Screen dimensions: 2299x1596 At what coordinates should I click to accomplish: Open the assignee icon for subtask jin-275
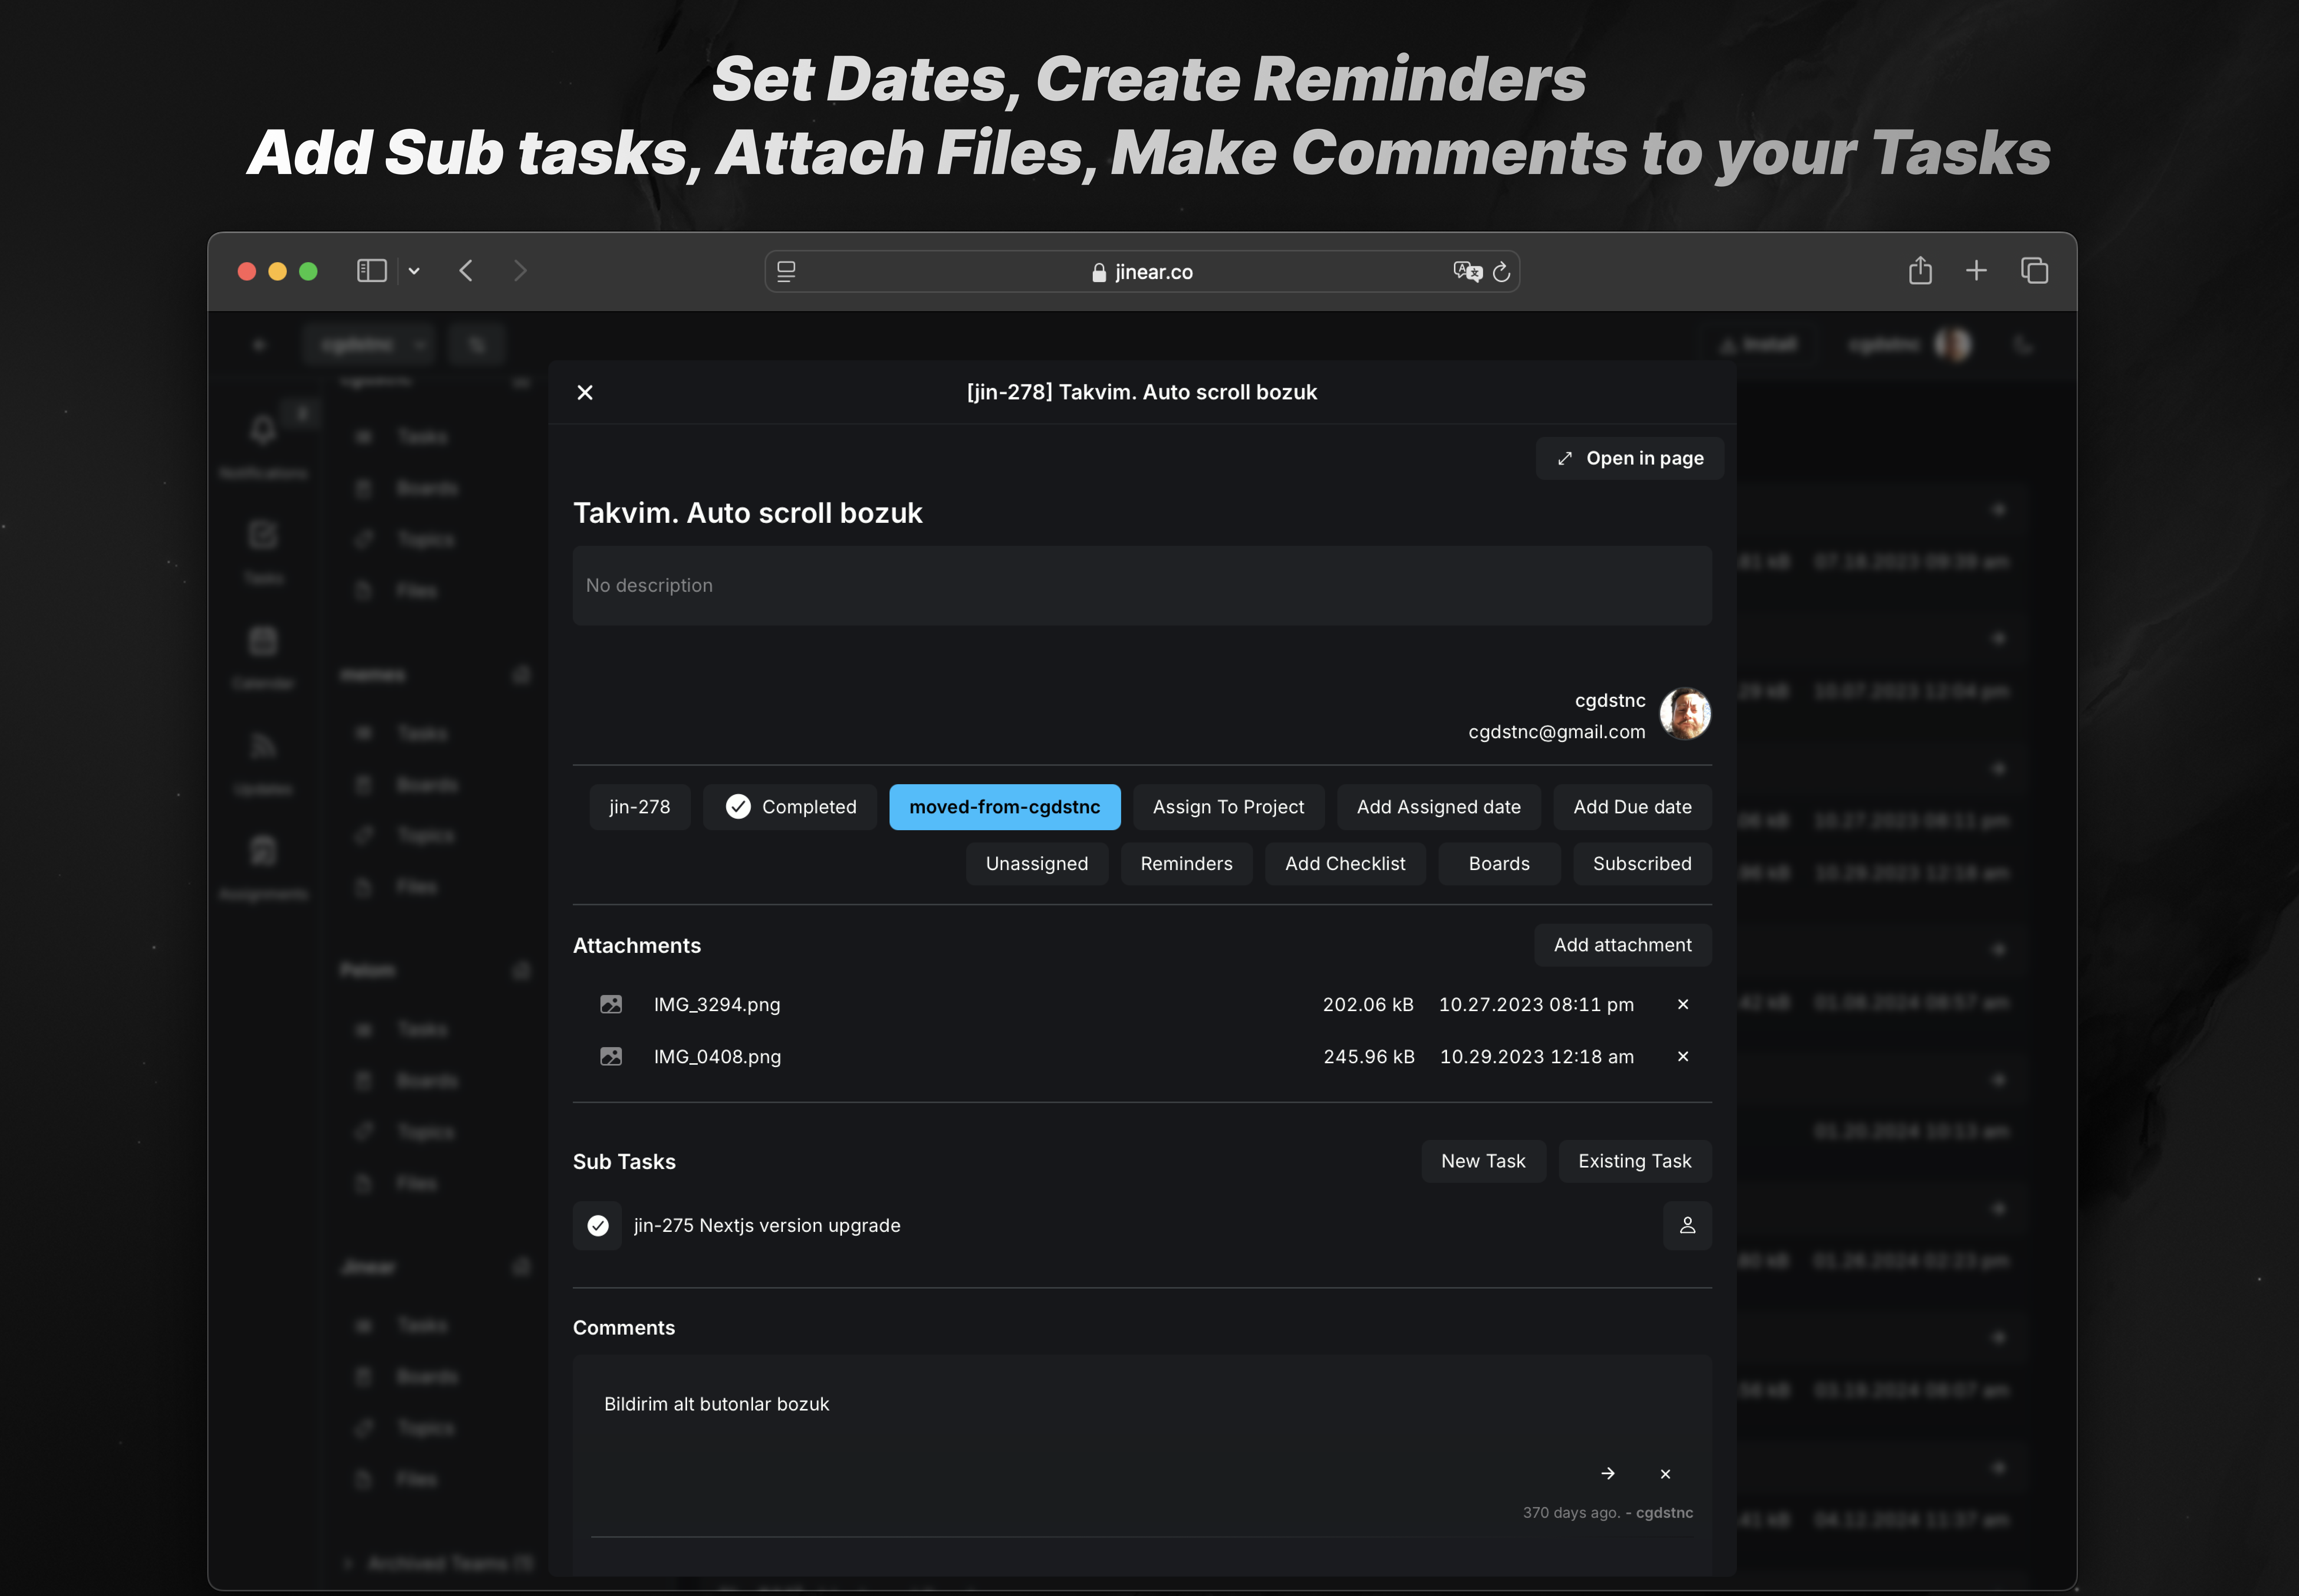pyautogui.click(x=1687, y=1225)
